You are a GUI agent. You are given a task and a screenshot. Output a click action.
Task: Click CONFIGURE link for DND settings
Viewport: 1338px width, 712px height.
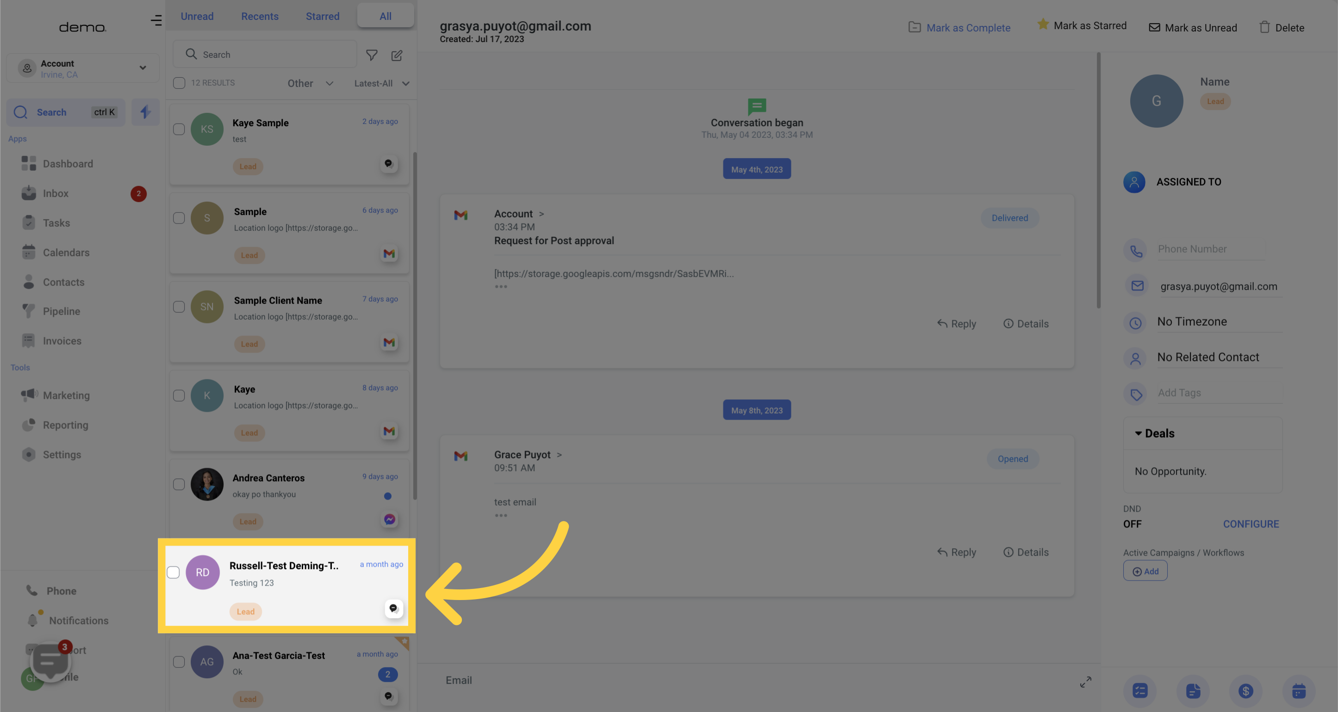[x=1251, y=524]
